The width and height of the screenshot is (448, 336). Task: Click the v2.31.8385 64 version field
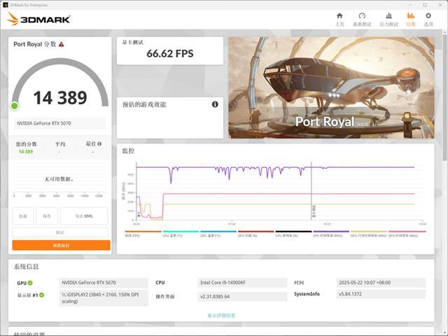coord(242,297)
